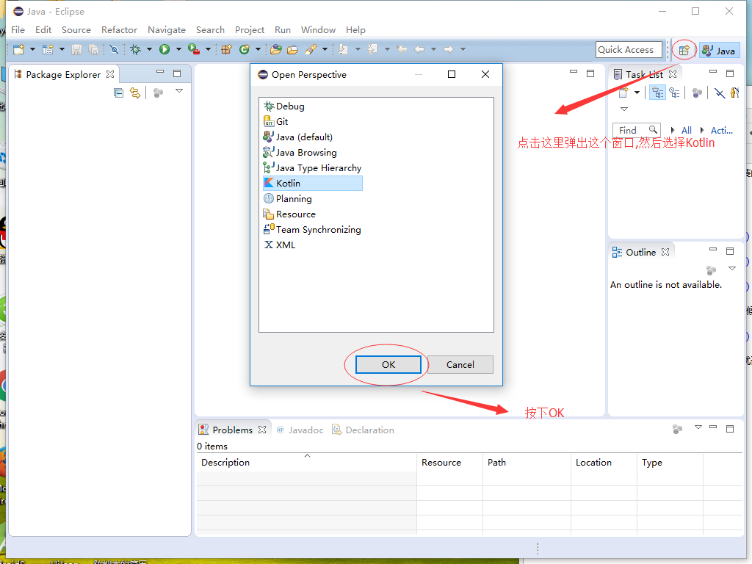Click the Last Edit Location arrow icon

[402, 49]
